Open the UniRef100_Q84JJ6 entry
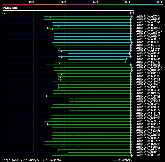 (x=148, y=90)
